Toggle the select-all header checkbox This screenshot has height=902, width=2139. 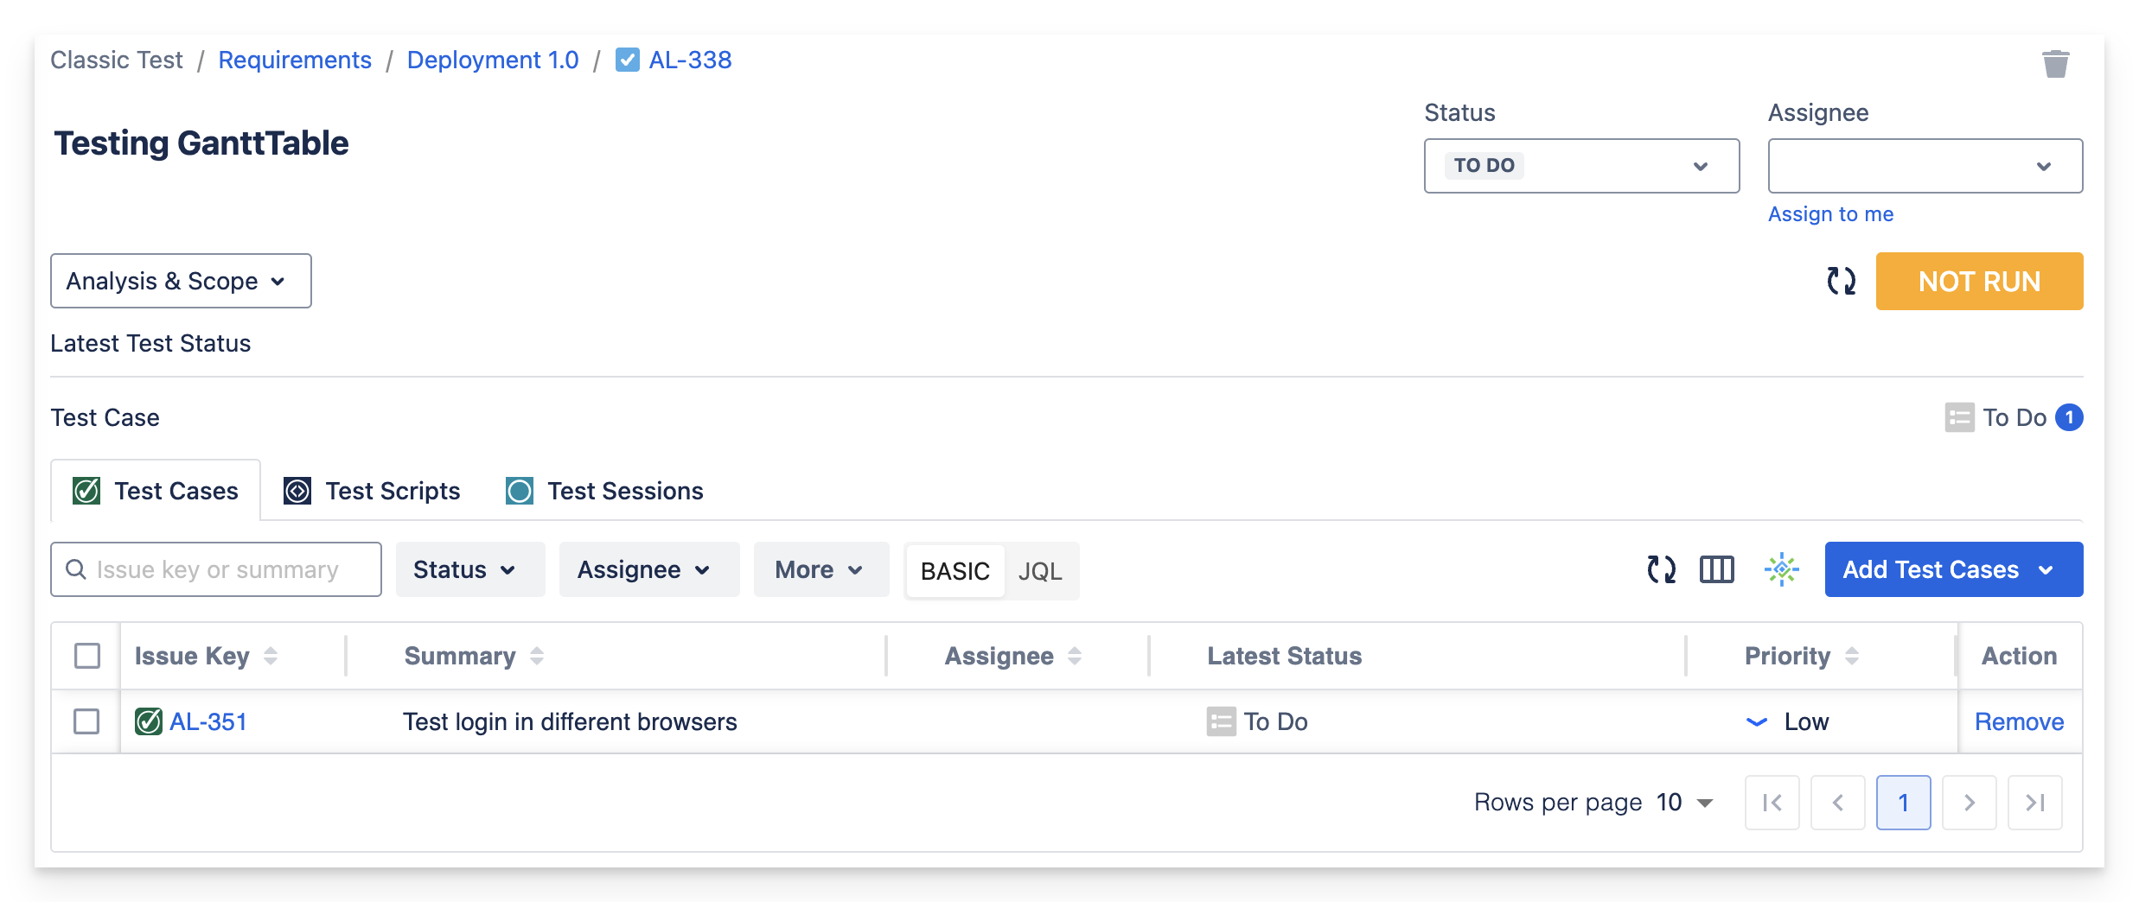87,656
